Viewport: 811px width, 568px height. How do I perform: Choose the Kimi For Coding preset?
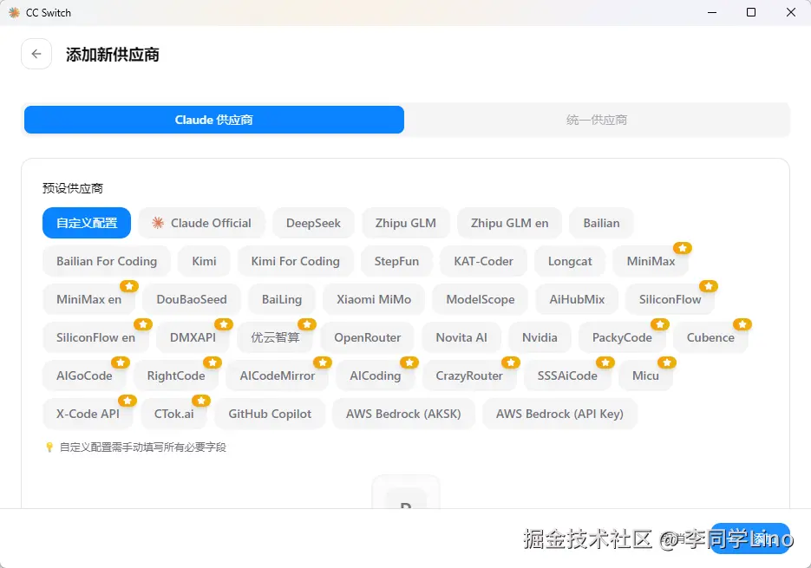295,261
